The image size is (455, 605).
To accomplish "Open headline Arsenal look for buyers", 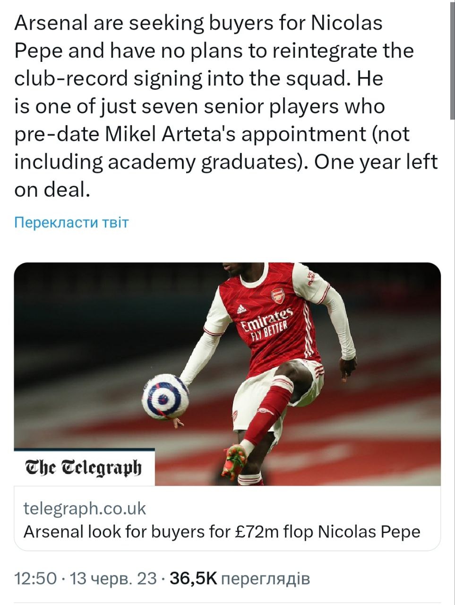I will coord(222,532).
